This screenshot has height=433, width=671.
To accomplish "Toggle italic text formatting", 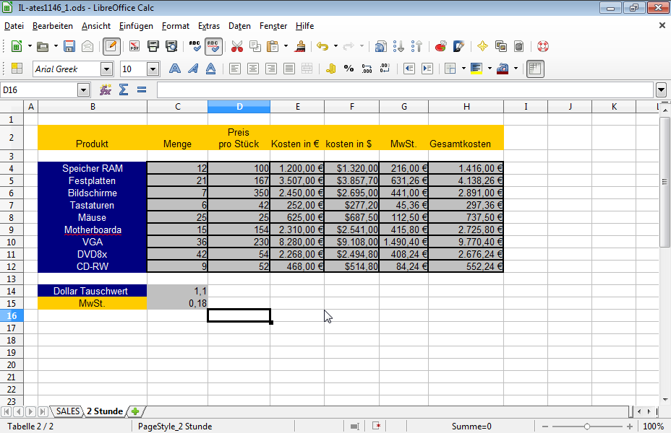I will [x=193, y=69].
